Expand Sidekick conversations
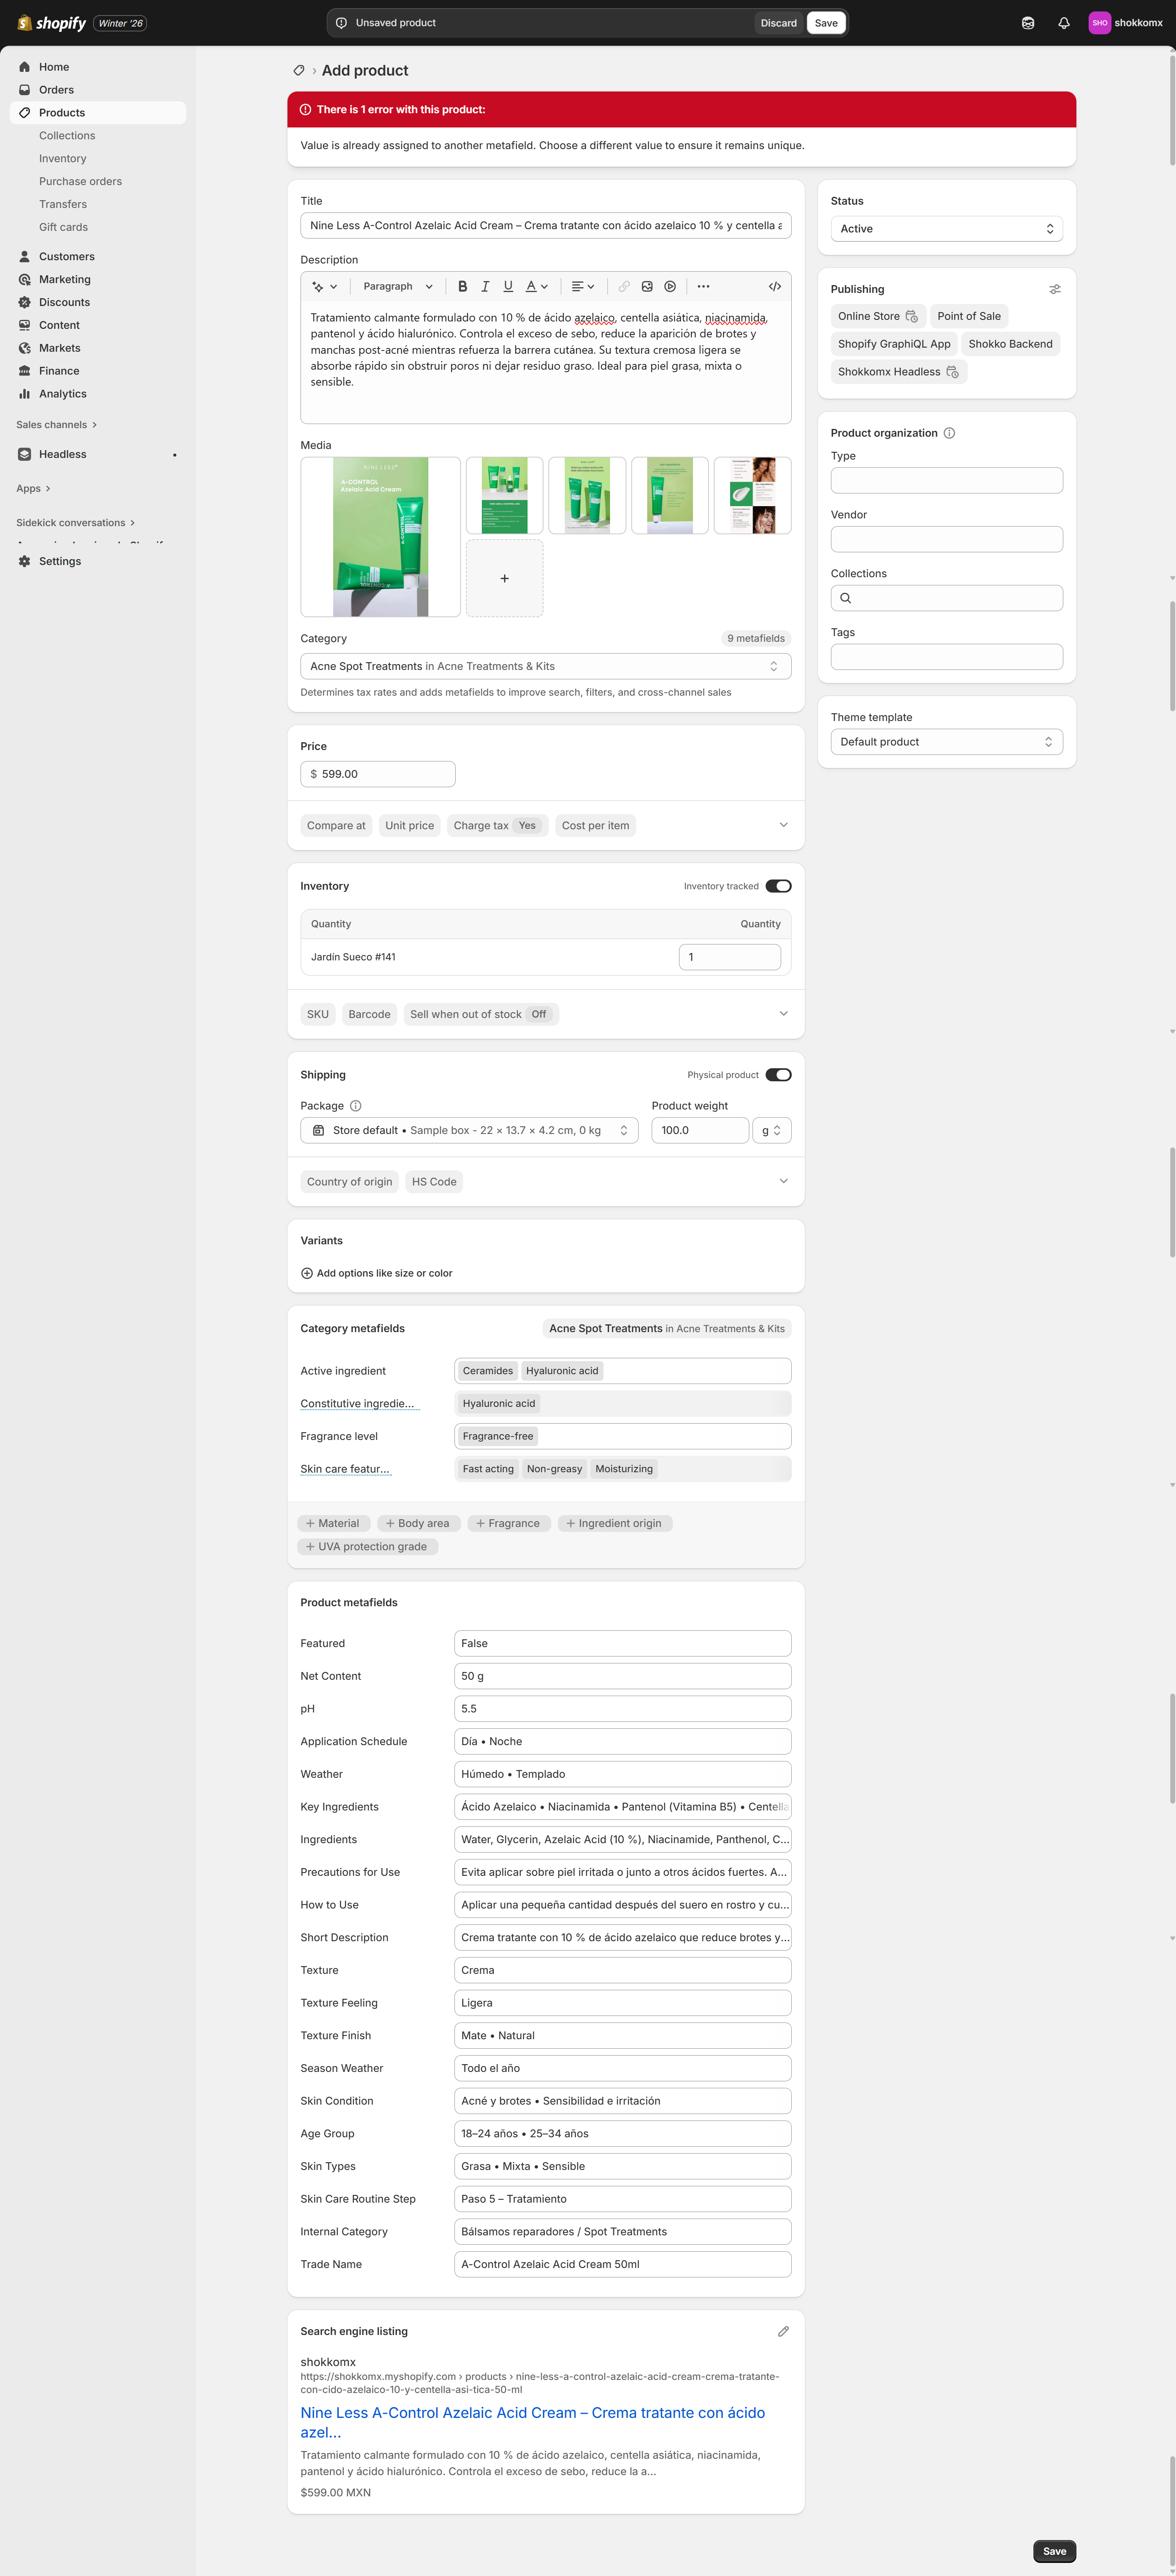The image size is (1176, 2576). [x=75, y=523]
